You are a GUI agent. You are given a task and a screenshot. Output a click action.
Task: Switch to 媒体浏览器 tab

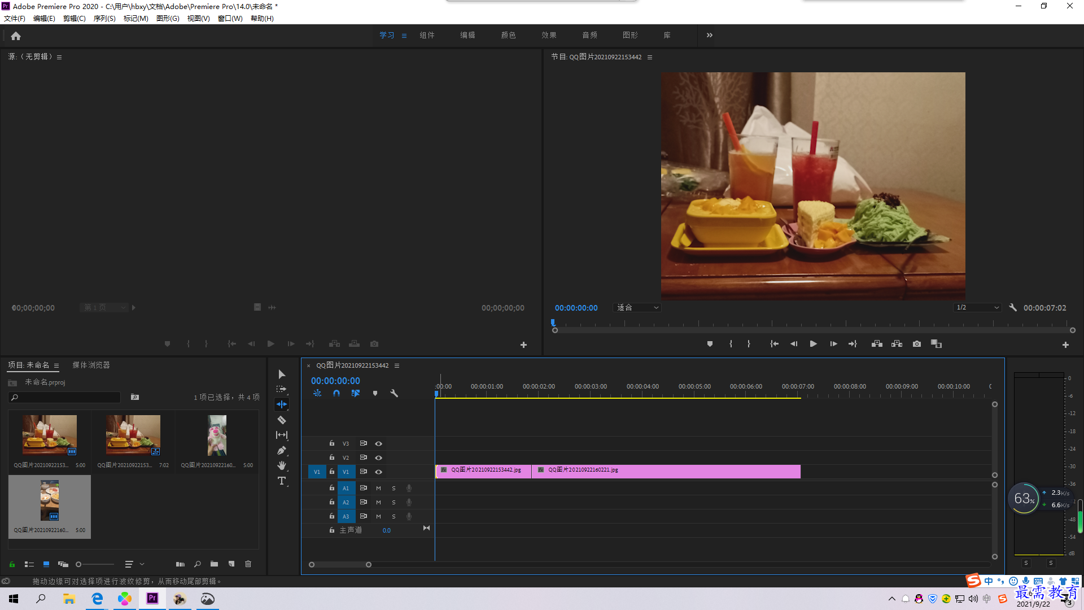91,365
